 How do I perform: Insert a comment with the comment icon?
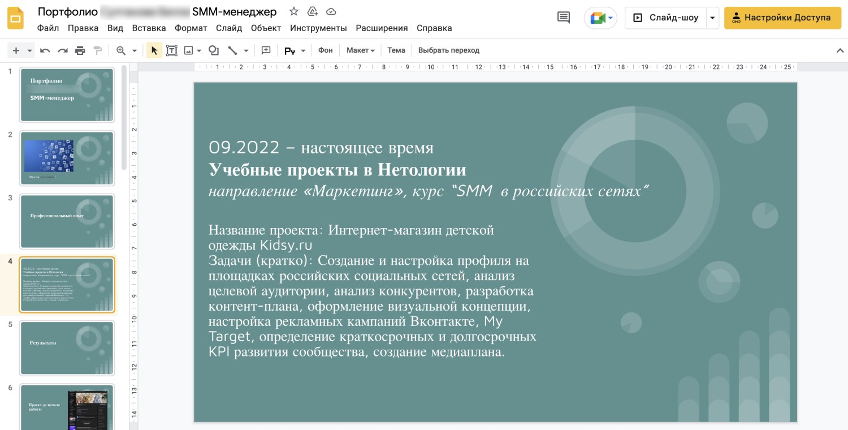coord(265,50)
